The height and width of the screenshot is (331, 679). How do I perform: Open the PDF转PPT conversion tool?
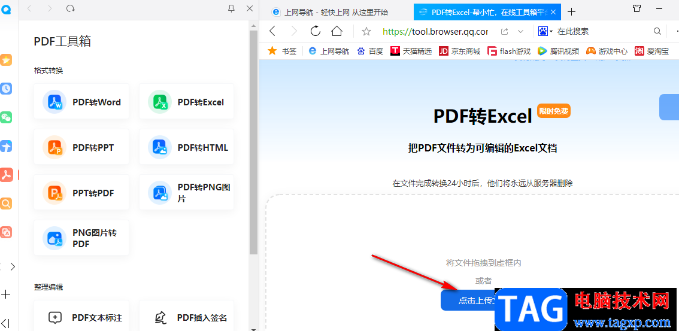(x=81, y=147)
